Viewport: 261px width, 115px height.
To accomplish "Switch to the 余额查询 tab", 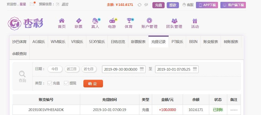I will pos(19,54).
